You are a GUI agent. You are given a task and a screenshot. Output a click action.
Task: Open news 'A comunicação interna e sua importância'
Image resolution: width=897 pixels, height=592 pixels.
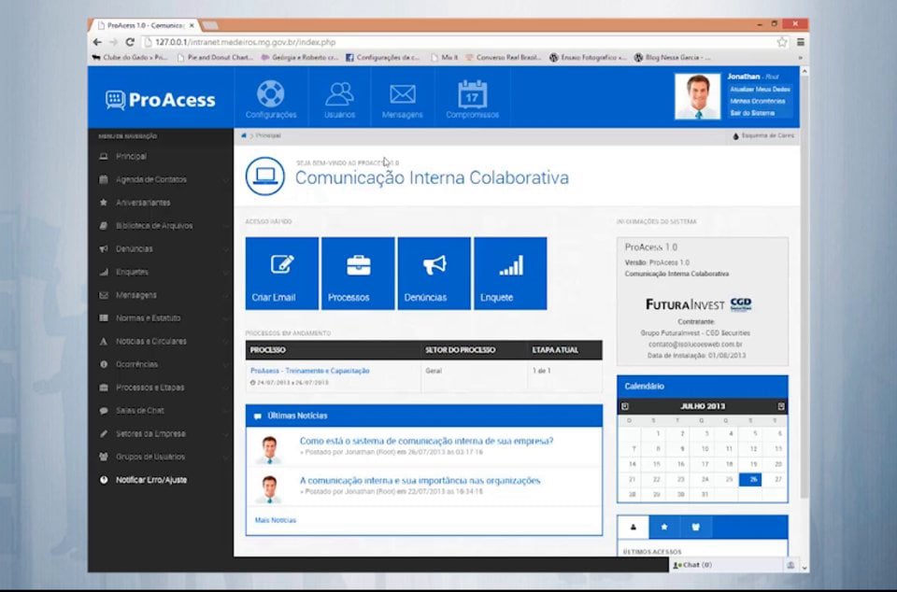420,481
